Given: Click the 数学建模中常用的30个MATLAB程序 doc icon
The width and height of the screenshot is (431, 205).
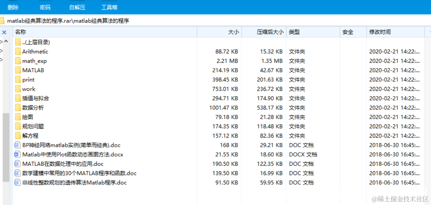Looking at the screenshot, I should pyautogui.click(x=17, y=173).
